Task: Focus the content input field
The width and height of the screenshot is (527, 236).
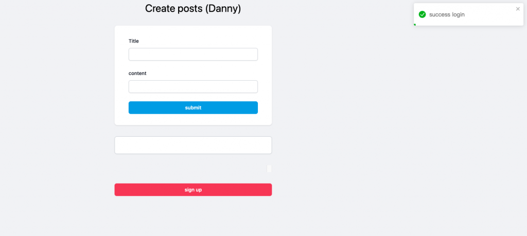Action: click(x=193, y=86)
